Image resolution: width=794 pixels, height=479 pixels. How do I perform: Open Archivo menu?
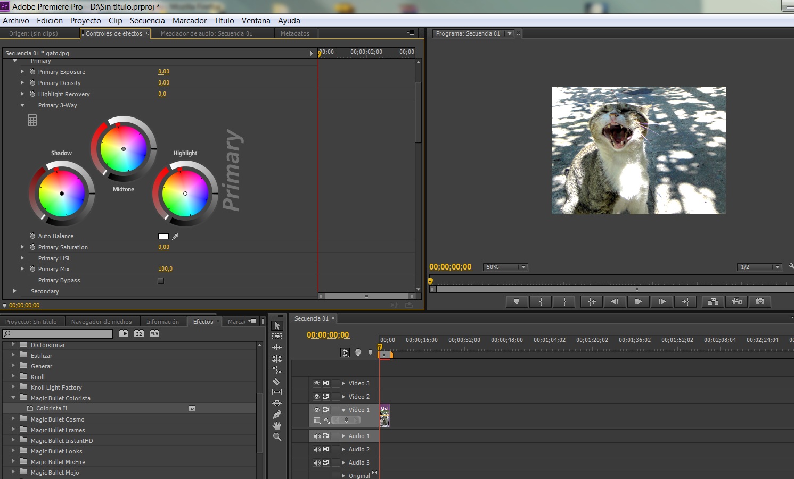click(x=16, y=21)
